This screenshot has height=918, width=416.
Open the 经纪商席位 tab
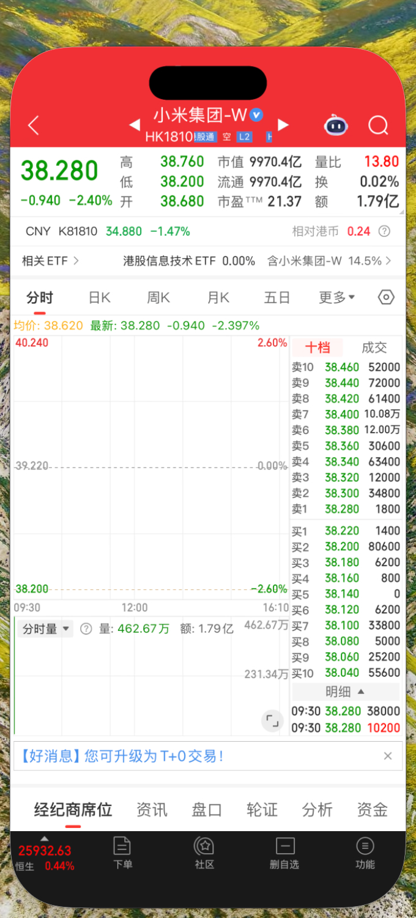(x=73, y=810)
